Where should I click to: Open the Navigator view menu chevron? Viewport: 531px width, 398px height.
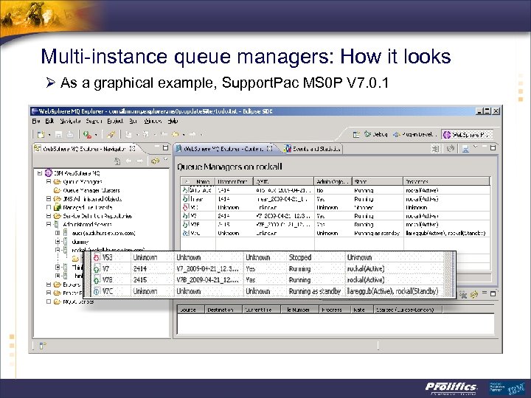[x=166, y=159]
